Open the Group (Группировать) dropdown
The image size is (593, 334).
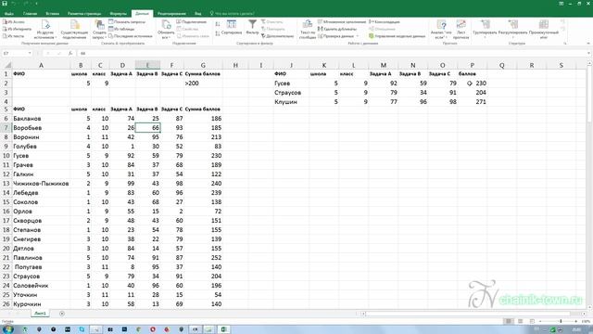(x=485, y=30)
